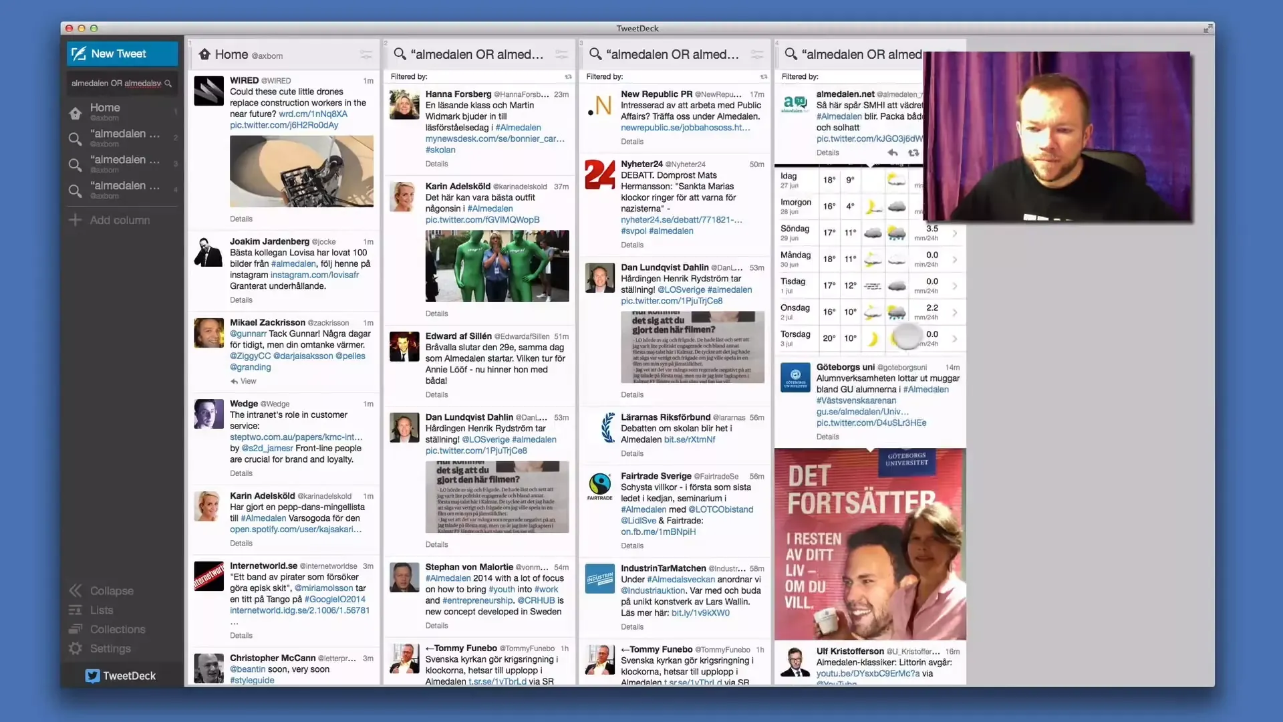Viewport: 1283px width, 722px height.
Task: Click the almedalen search input field in sidebar
Action: click(117, 83)
